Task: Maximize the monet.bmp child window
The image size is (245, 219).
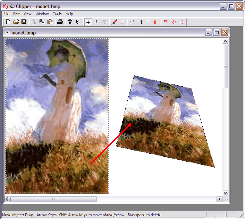Action: 217,33
